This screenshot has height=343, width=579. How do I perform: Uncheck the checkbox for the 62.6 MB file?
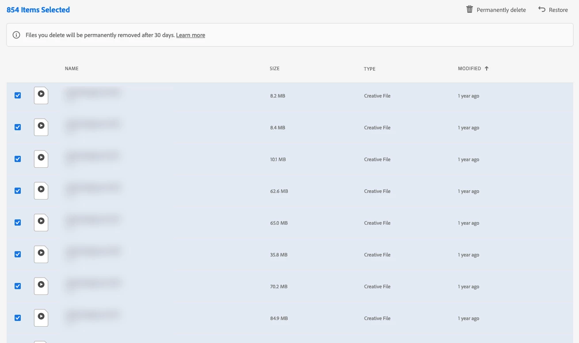(18, 191)
